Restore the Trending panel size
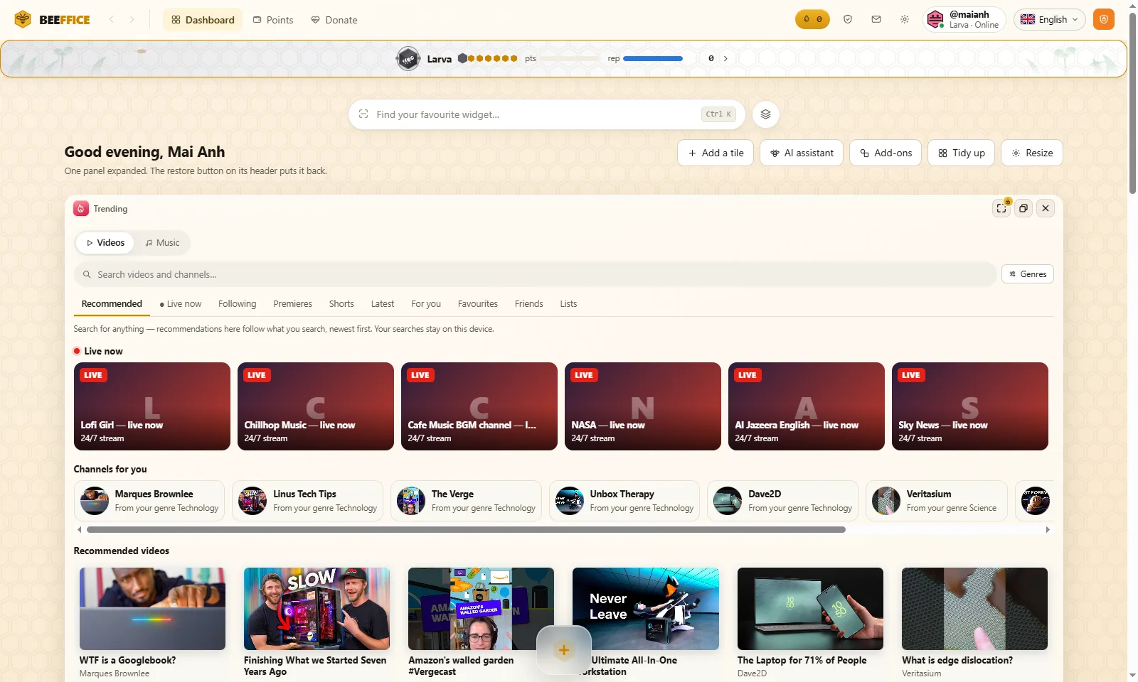Viewport: 1138px width, 682px height. (x=1023, y=208)
